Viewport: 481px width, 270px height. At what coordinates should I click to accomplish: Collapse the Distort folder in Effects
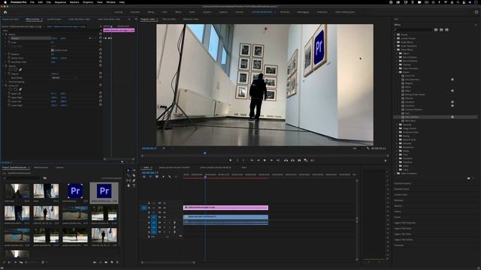tap(398, 72)
